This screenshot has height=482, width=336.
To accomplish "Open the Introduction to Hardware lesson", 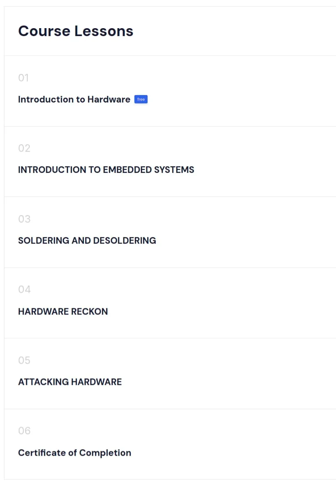I will (74, 99).
